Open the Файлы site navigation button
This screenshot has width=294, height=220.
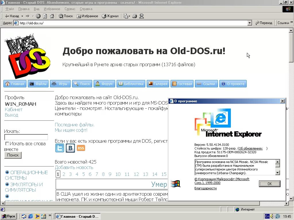[38, 84]
